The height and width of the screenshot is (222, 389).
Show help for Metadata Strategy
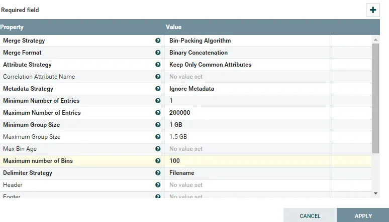pyautogui.click(x=158, y=89)
